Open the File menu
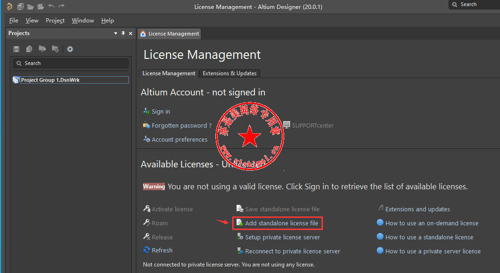This screenshot has width=500, height=273. [14, 21]
